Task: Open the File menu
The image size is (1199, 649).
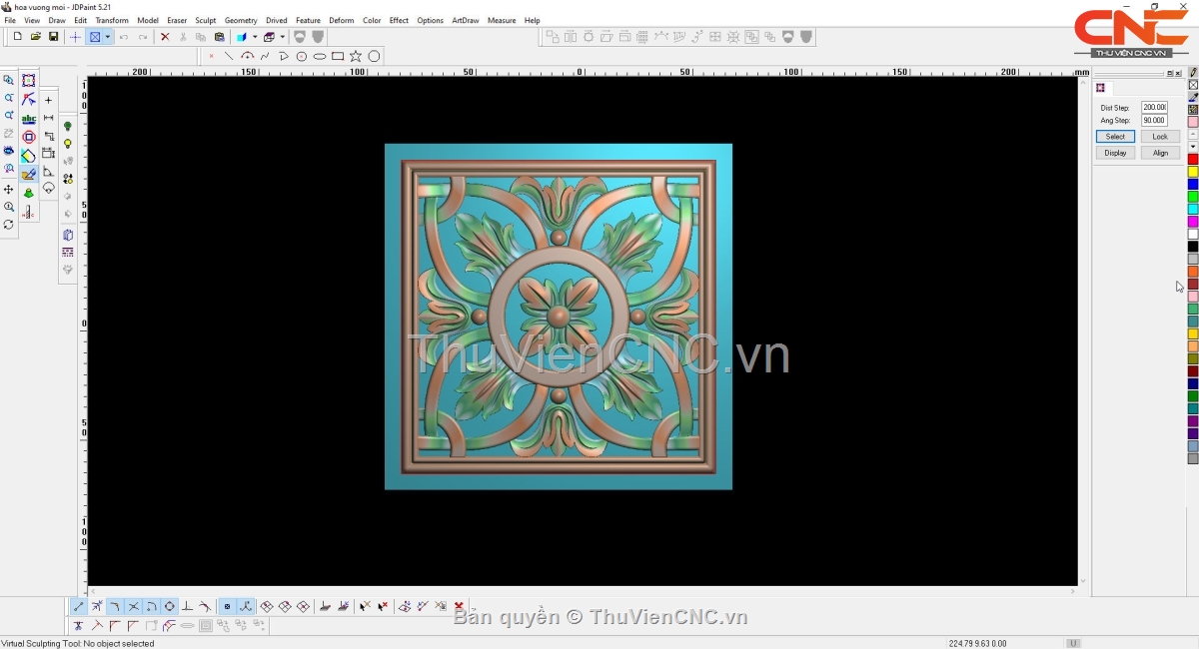Action: pyautogui.click(x=10, y=20)
